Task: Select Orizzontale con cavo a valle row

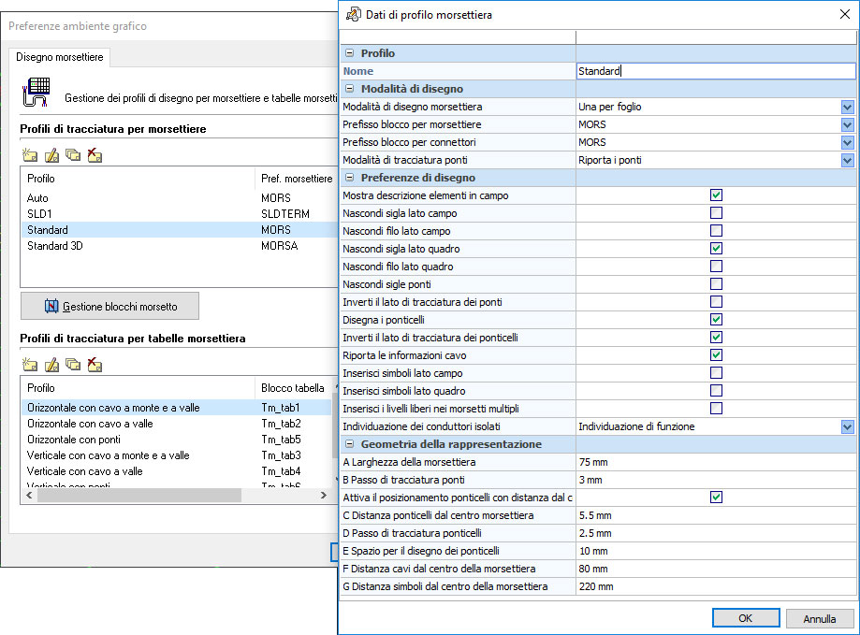Action: point(177,423)
